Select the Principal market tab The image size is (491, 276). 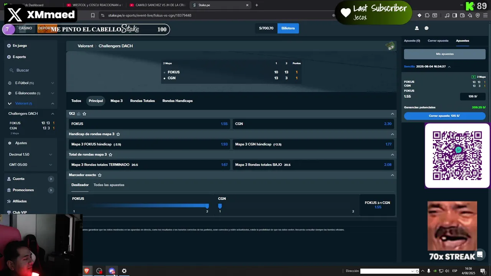[x=96, y=101]
